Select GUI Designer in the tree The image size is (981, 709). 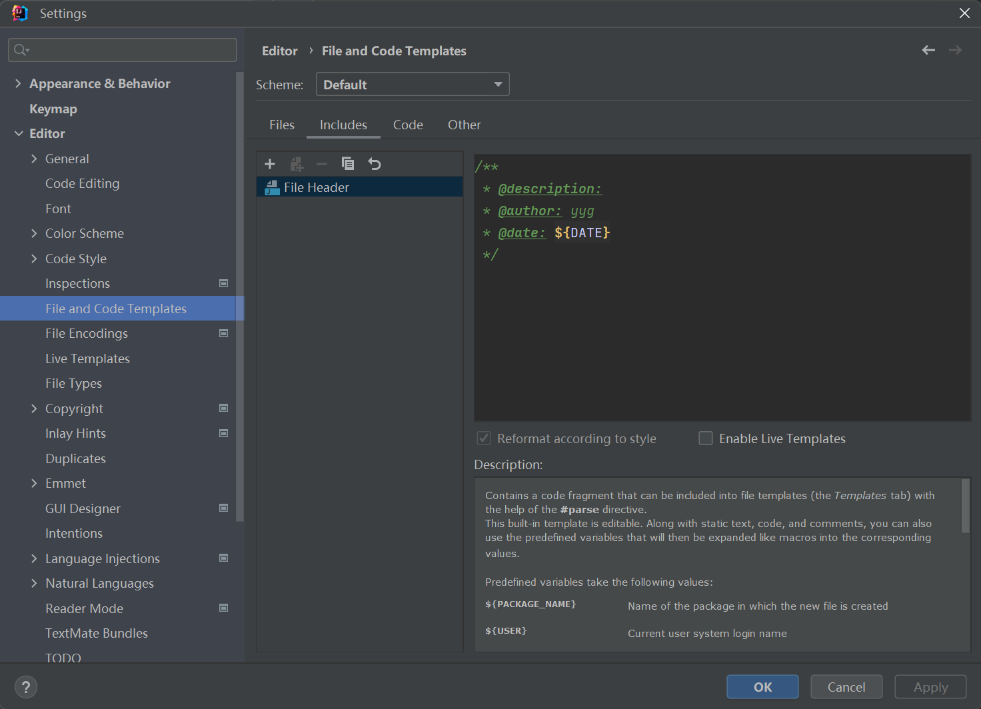(x=83, y=508)
